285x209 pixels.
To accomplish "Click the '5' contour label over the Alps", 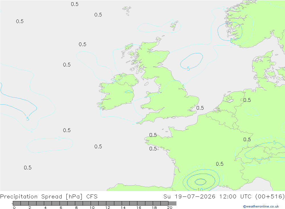I will click(x=274, y=143).
